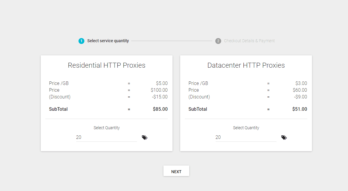Click the Residential discount value -$15.00

pos(160,97)
